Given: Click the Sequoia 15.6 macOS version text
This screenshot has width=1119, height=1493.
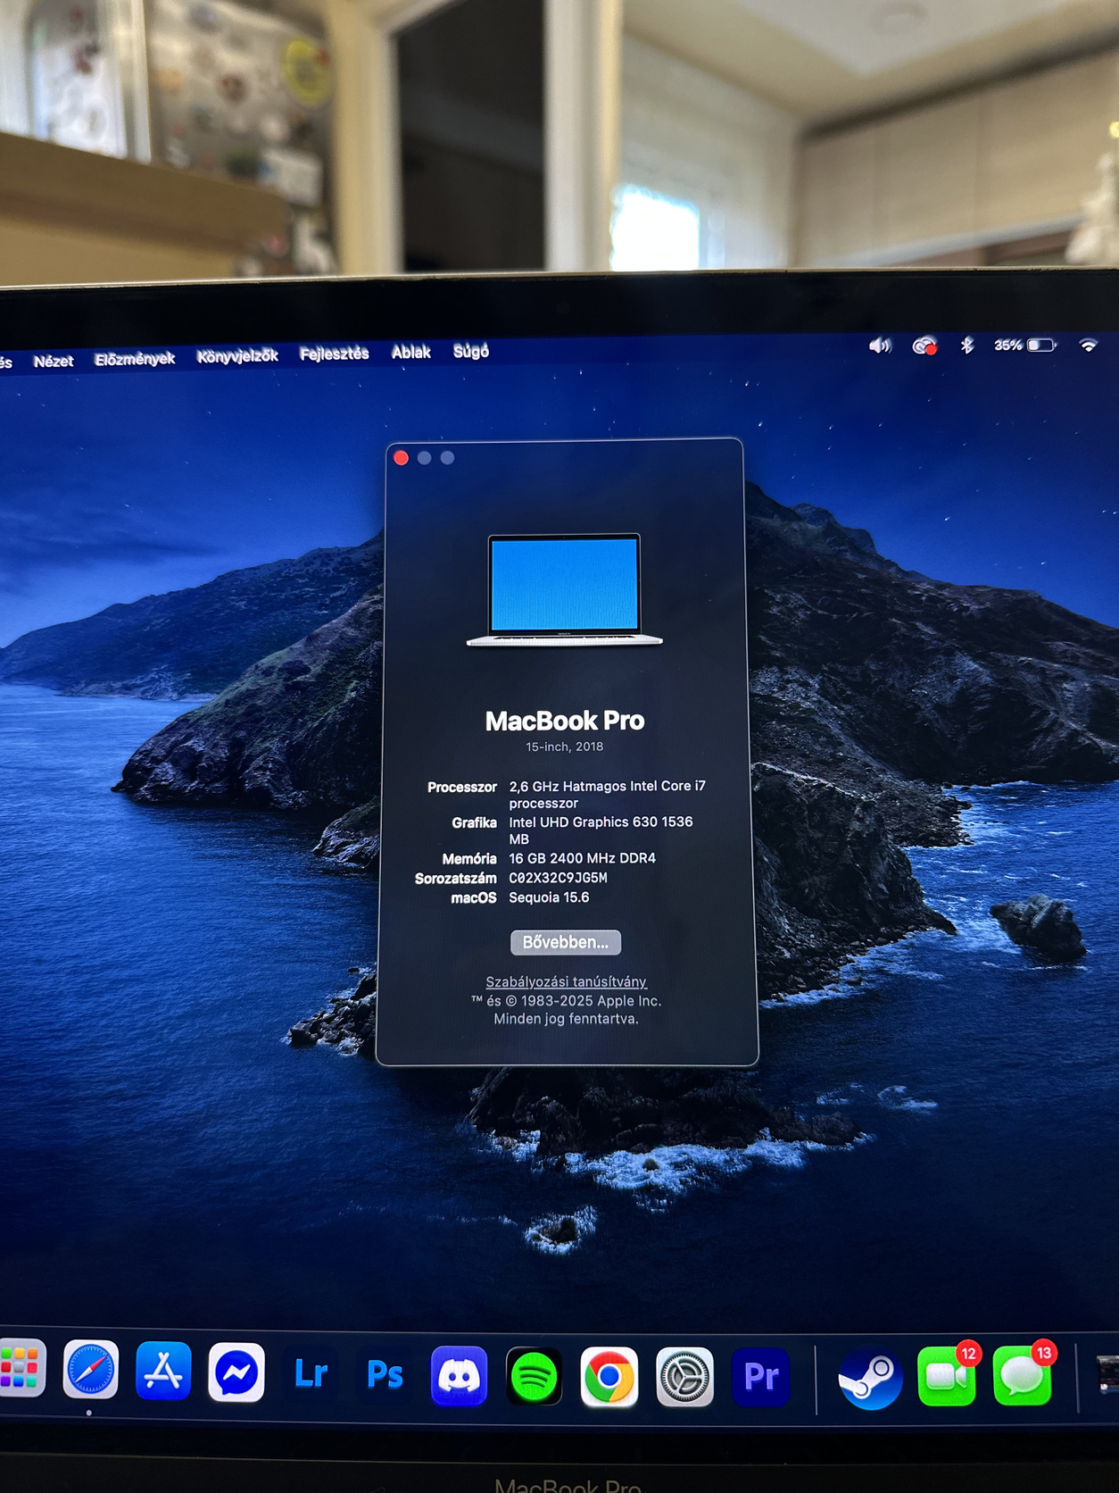Looking at the screenshot, I should [x=549, y=898].
